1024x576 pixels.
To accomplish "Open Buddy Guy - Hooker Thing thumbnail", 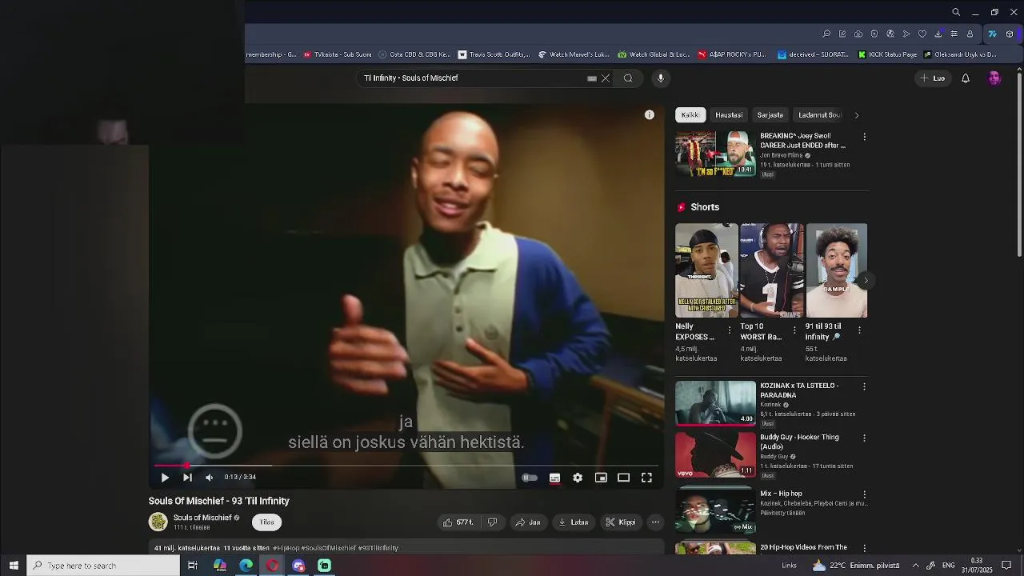I will 715,454.
